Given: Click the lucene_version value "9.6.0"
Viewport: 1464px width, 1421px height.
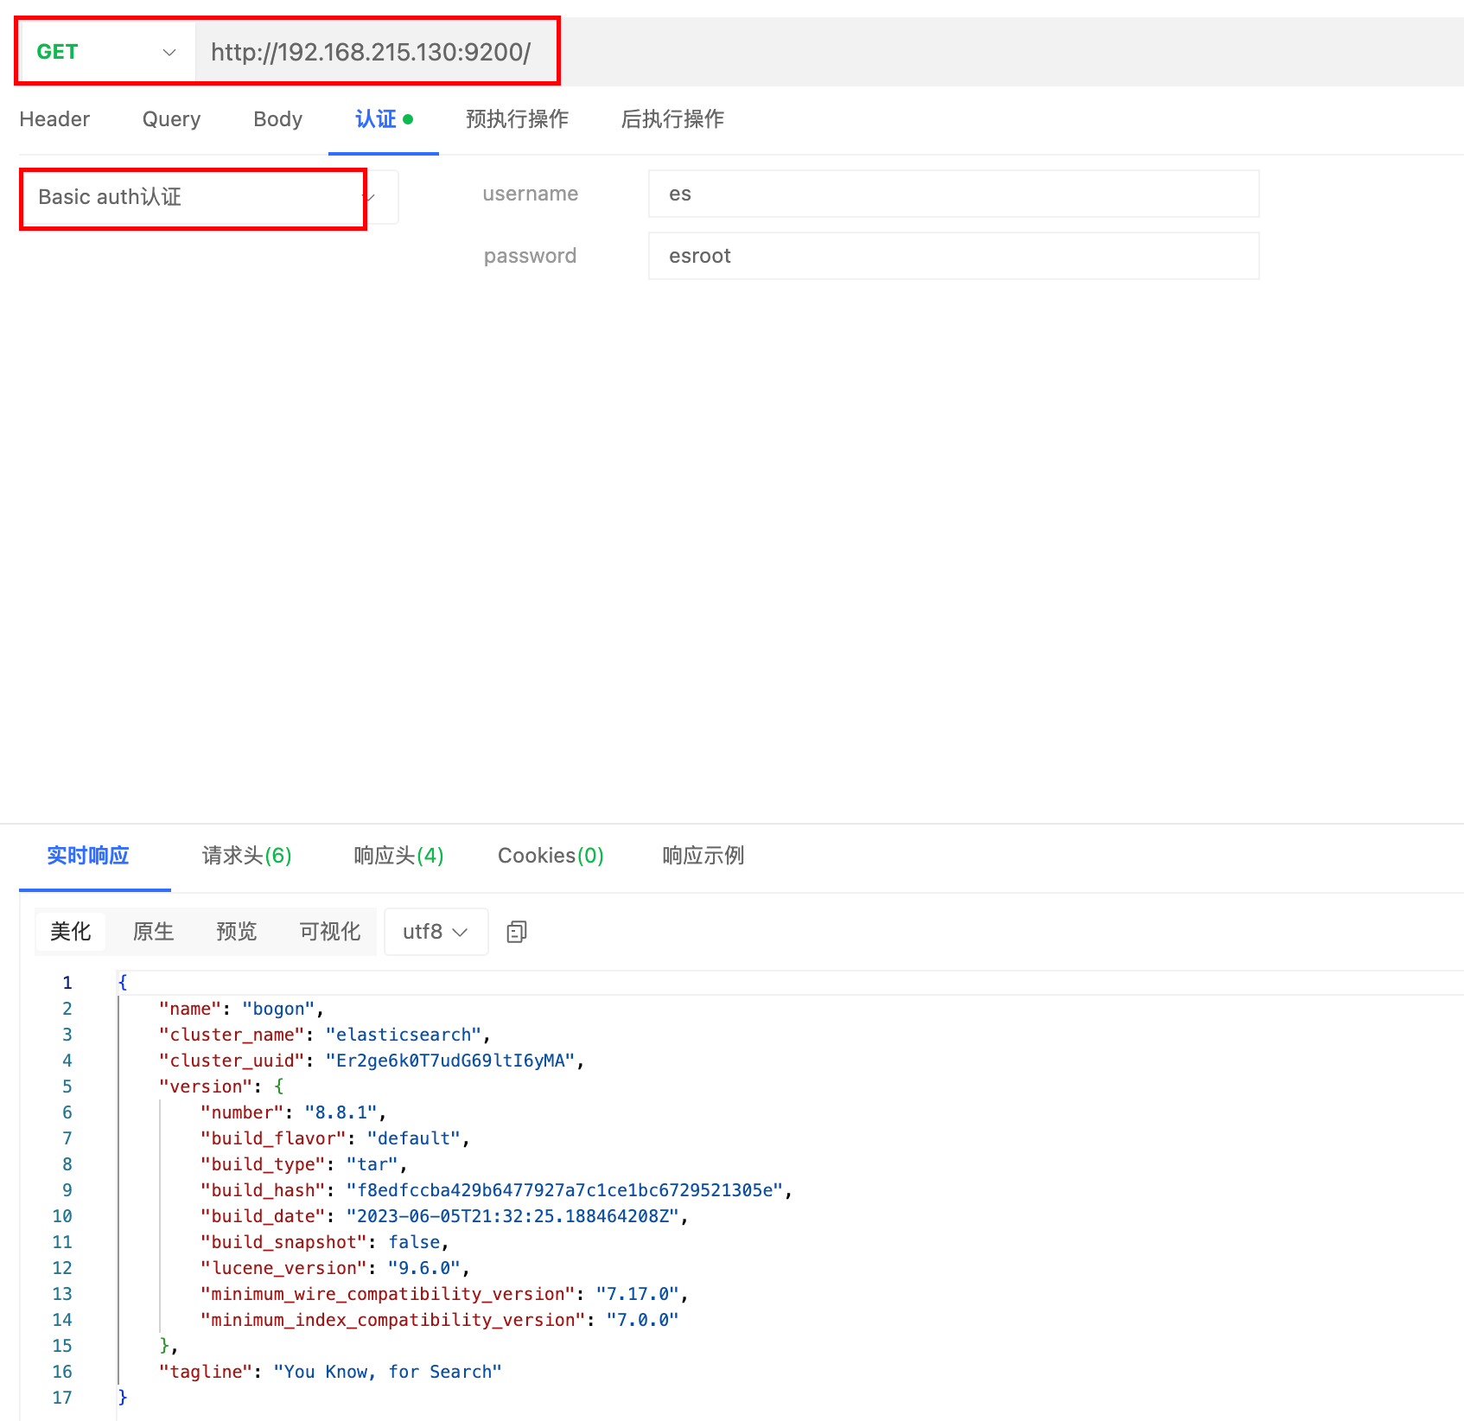Looking at the screenshot, I should (x=424, y=1268).
